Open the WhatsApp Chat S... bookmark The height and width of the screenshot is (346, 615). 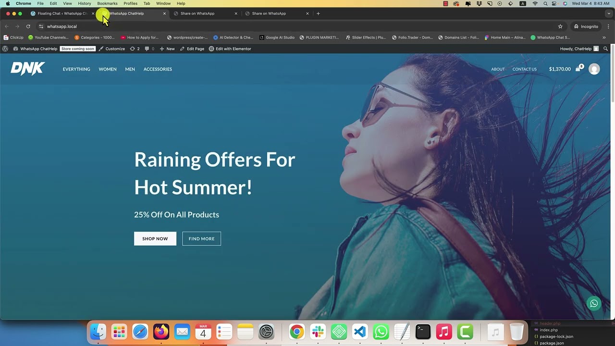pos(550,37)
